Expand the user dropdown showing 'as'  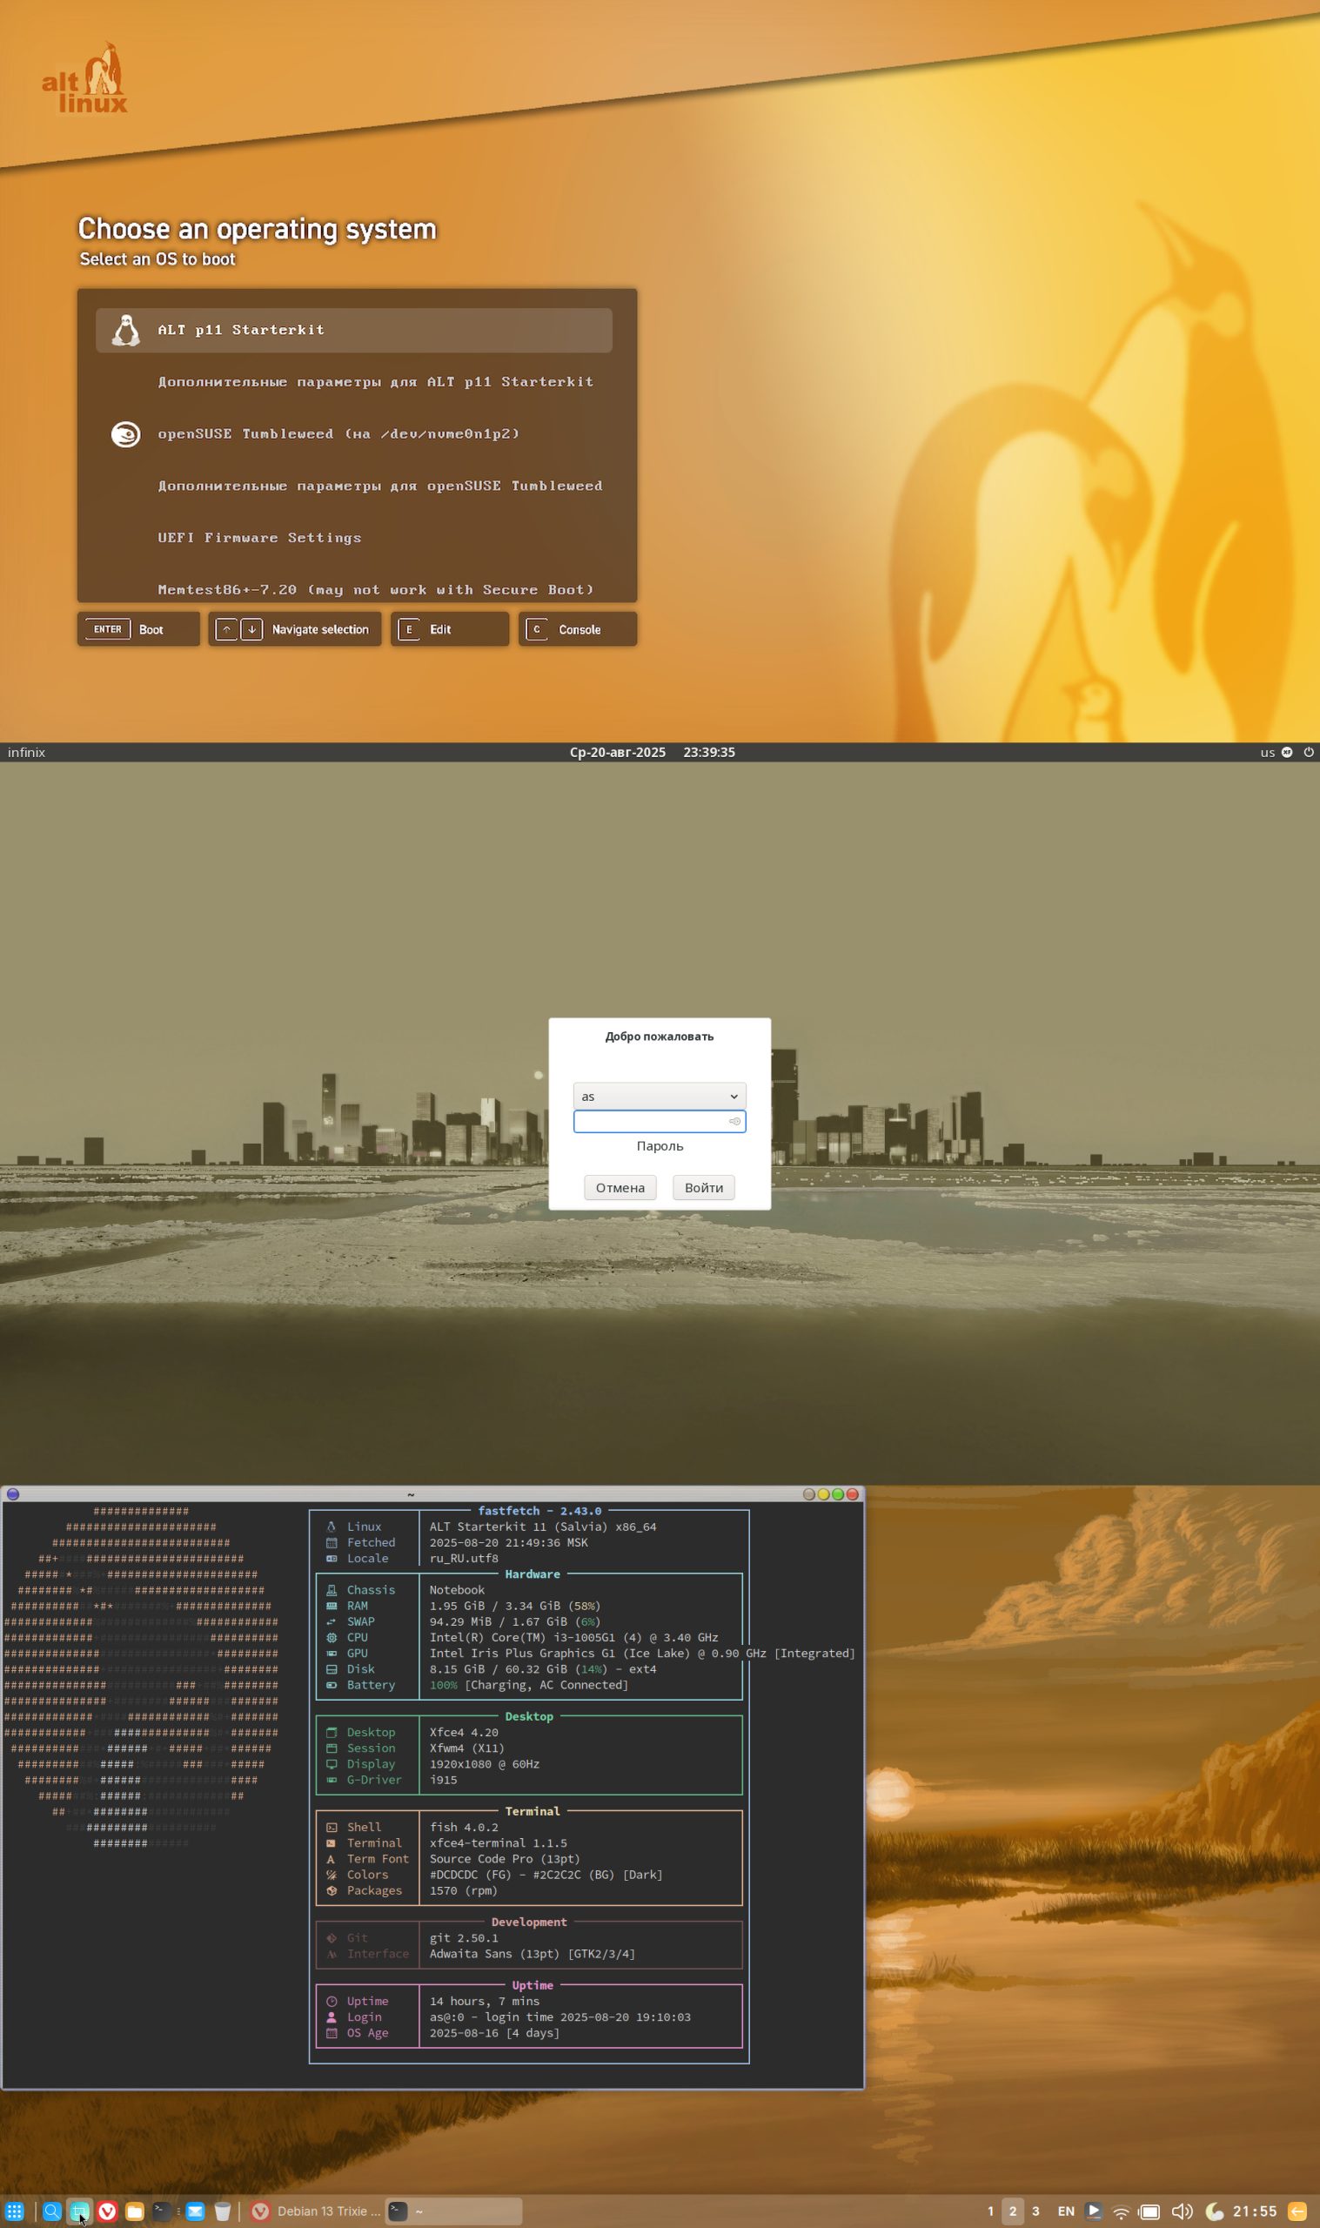(659, 1096)
